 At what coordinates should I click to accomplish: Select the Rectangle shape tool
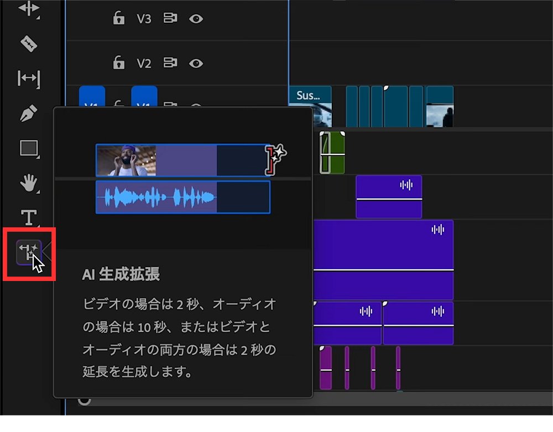(x=29, y=148)
